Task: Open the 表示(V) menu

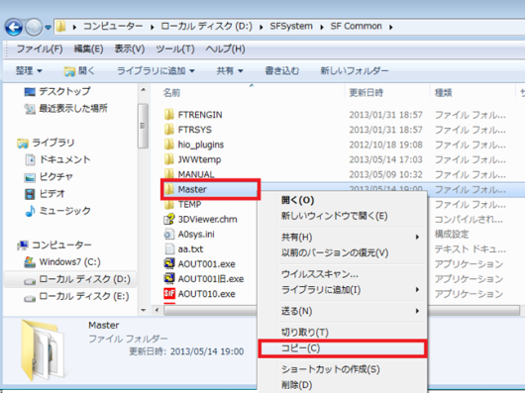Action: tap(130, 49)
